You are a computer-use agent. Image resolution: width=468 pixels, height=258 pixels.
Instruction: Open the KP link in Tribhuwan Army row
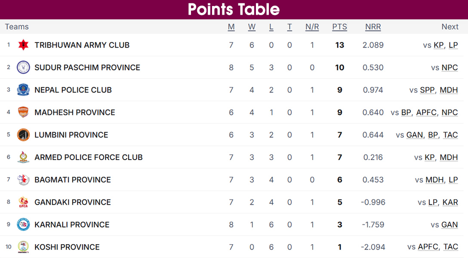point(439,45)
